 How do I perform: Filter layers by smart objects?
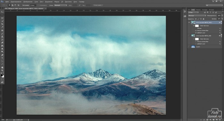pos(216,12)
